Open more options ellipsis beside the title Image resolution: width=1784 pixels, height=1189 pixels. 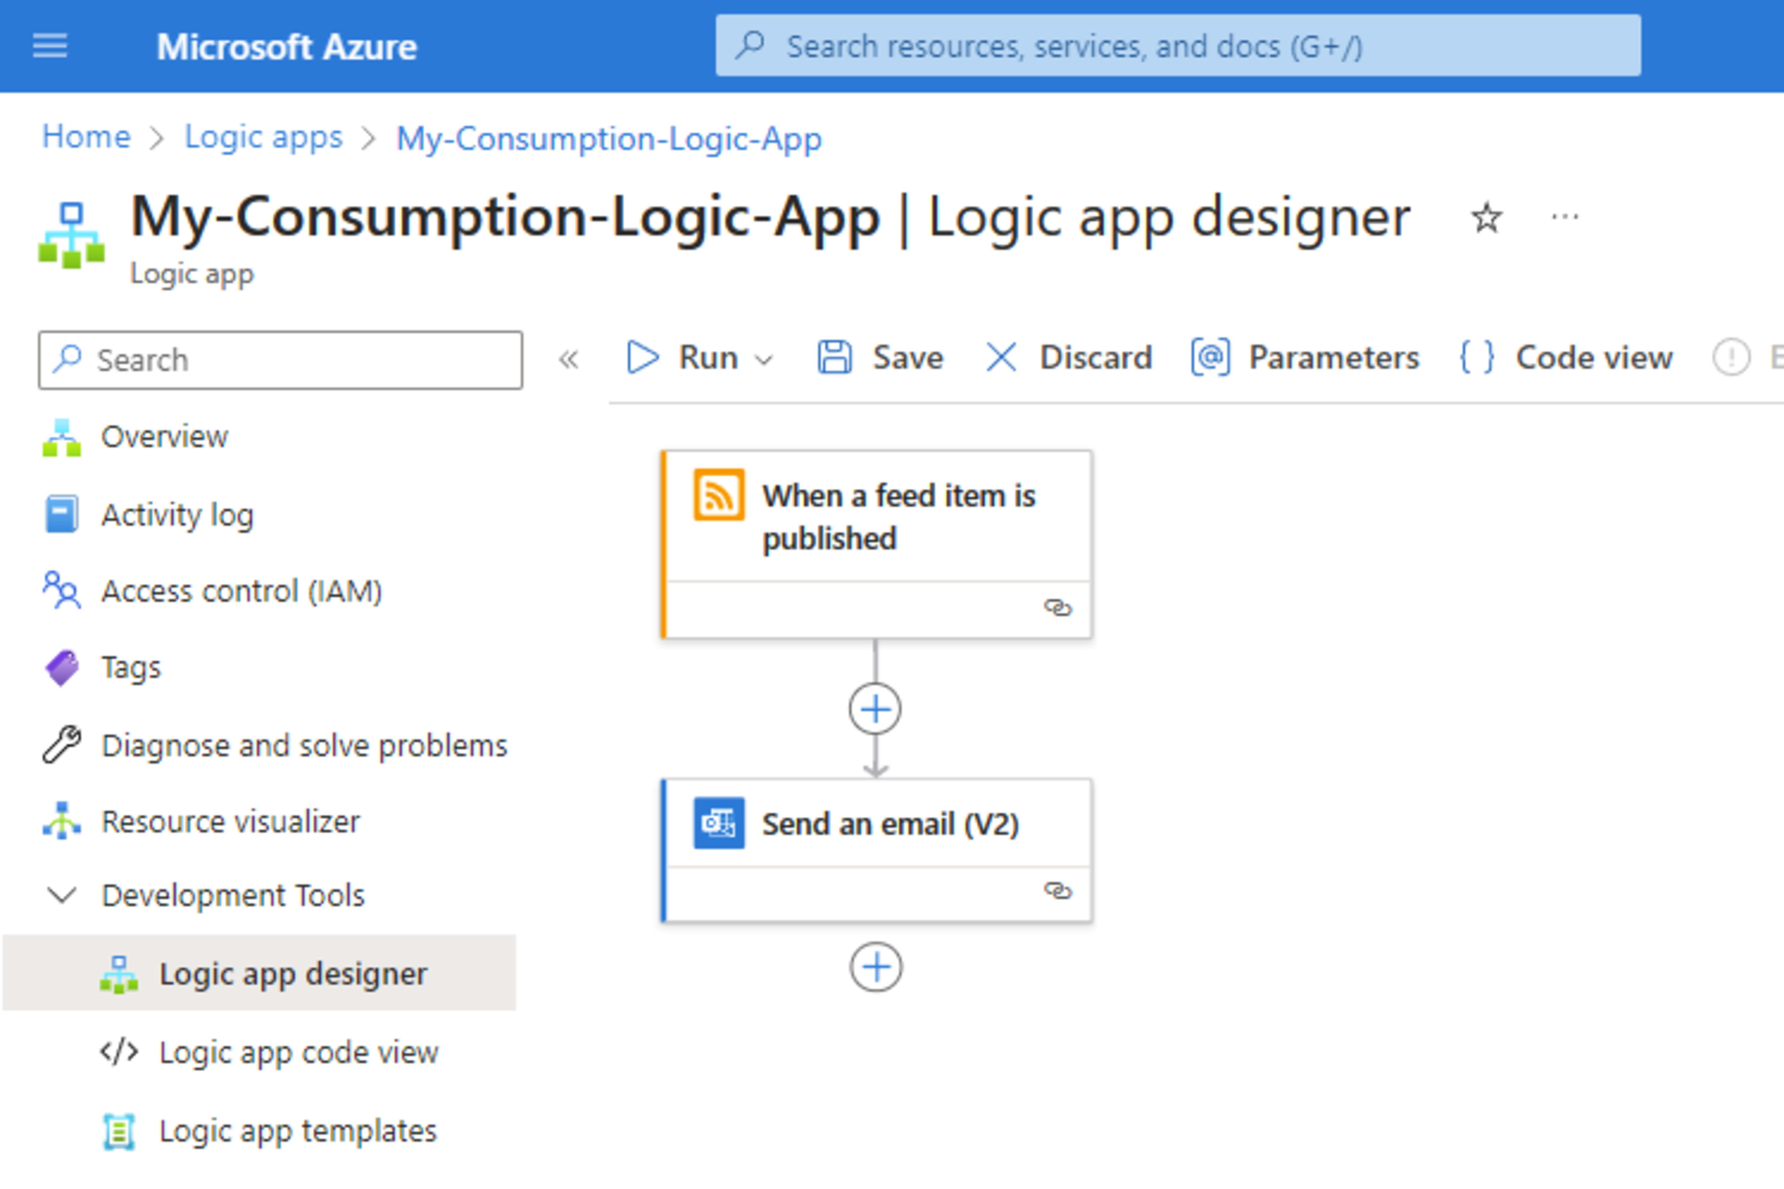pyautogui.click(x=1565, y=218)
